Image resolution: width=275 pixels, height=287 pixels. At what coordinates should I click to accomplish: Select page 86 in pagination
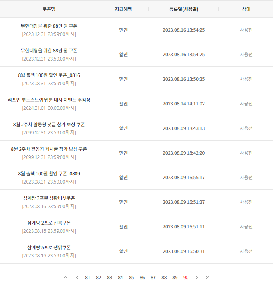142,278
